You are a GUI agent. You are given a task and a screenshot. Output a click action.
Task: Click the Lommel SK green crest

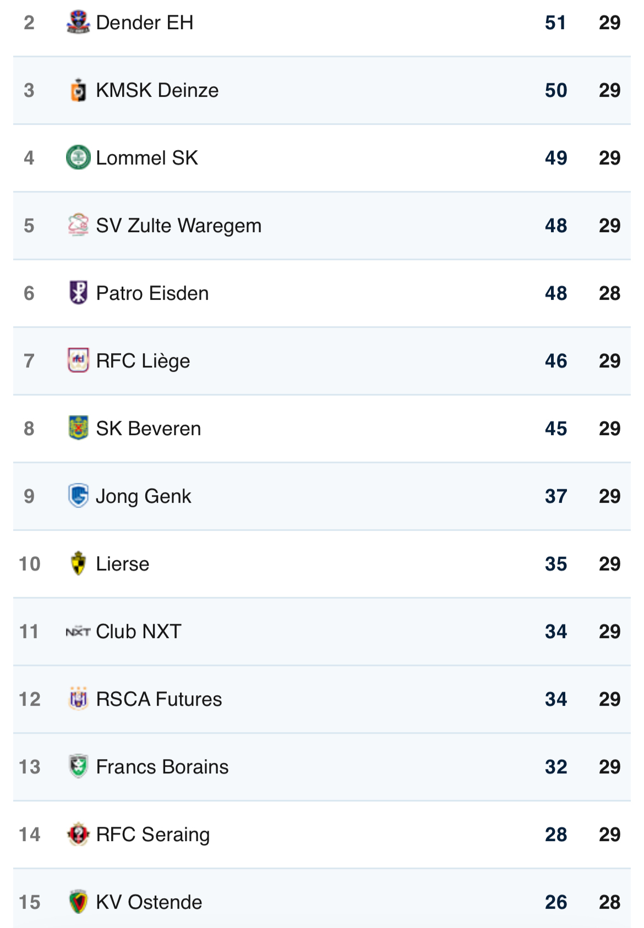[x=78, y=158]
